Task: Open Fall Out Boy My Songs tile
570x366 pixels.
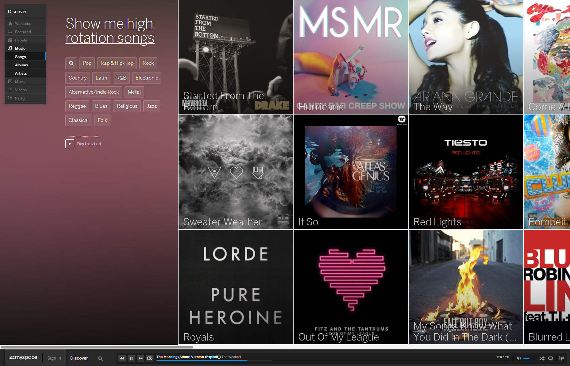Action: 466,287
